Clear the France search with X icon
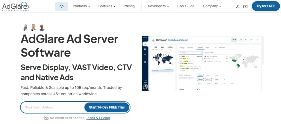The width and height of the screenshot is (281, 124). tap(201, 53)
